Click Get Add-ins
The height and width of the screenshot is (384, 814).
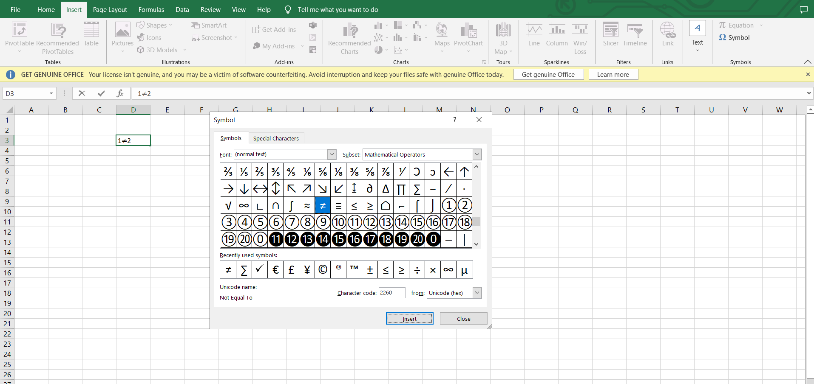pyautogui.click(x=274, y=30)
